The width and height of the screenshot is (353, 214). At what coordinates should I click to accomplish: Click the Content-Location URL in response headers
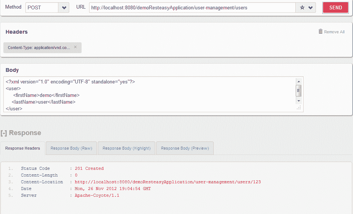168,182
